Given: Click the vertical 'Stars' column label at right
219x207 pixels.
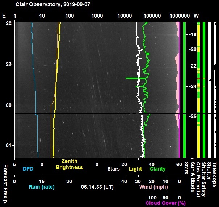Looking at the screenshot, I should pos(186,168).
